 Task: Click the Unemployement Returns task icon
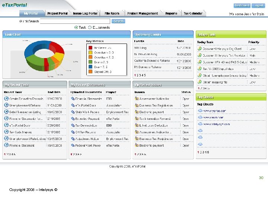(6, 105)
